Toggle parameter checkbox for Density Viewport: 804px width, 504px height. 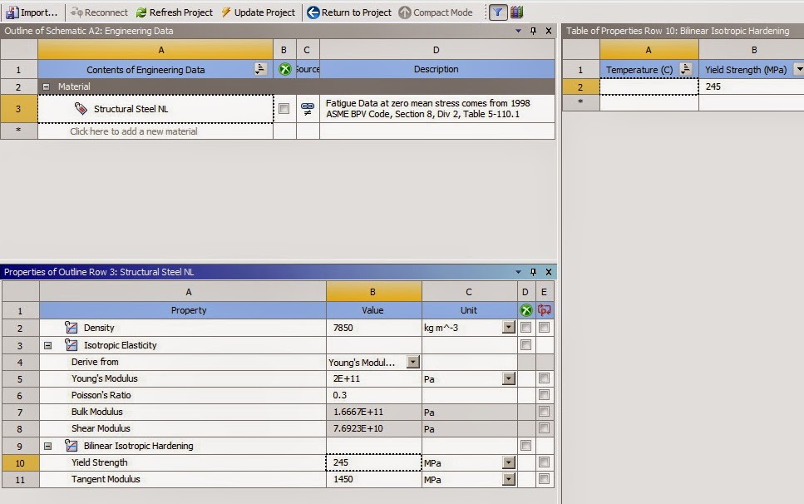point(544,327)
